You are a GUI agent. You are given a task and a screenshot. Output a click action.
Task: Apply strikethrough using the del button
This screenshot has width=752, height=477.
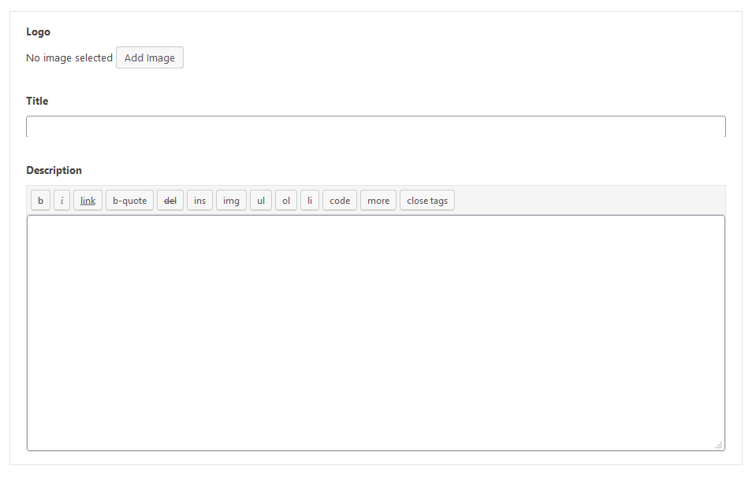169,200
